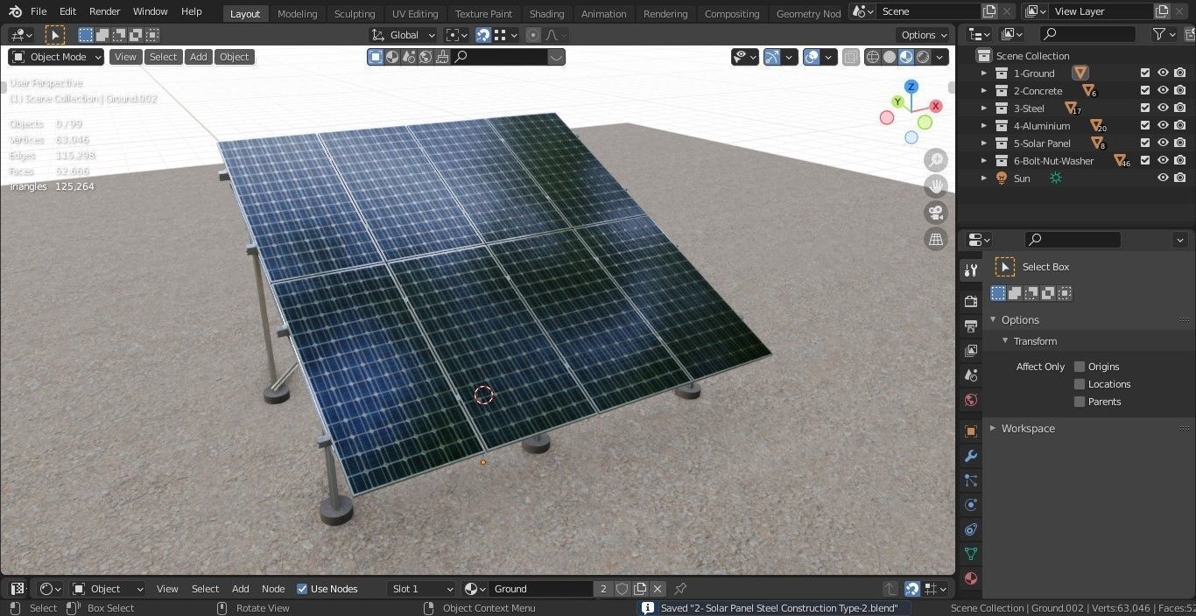Click the node editor Node menu
1196x616 pixels.
tap(273, 589)
